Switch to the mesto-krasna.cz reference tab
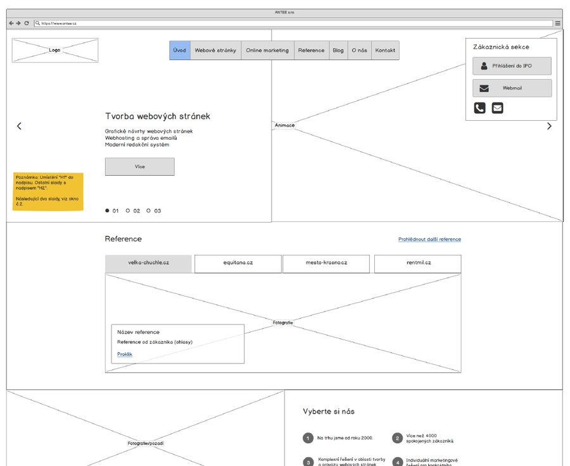The width and height of the screenshot is (570, 466). click(x=326, y=264)
